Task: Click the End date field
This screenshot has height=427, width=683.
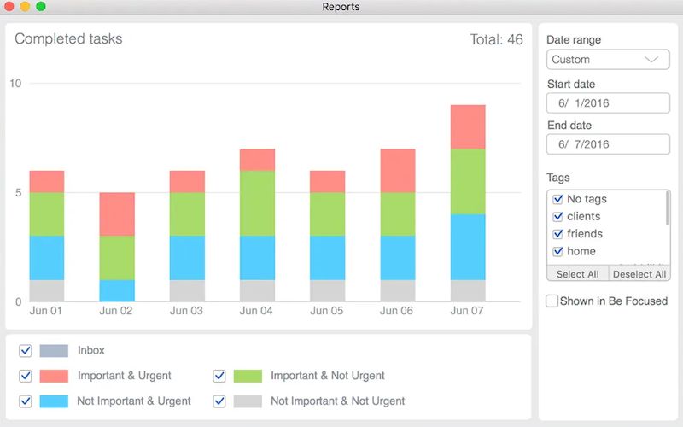Action: click(x=608, y=144)
